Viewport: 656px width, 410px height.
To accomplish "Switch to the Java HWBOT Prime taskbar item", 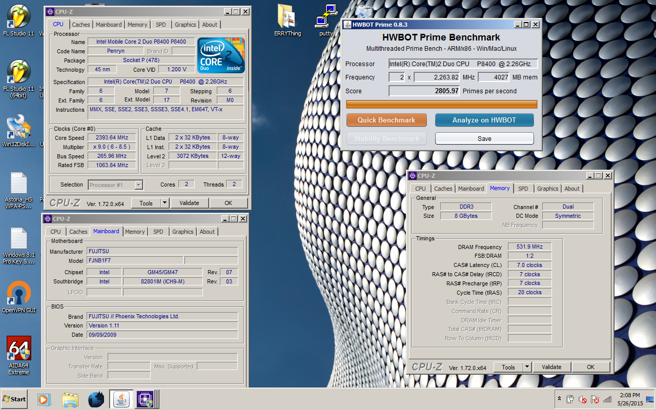I will tap(121, 399).
